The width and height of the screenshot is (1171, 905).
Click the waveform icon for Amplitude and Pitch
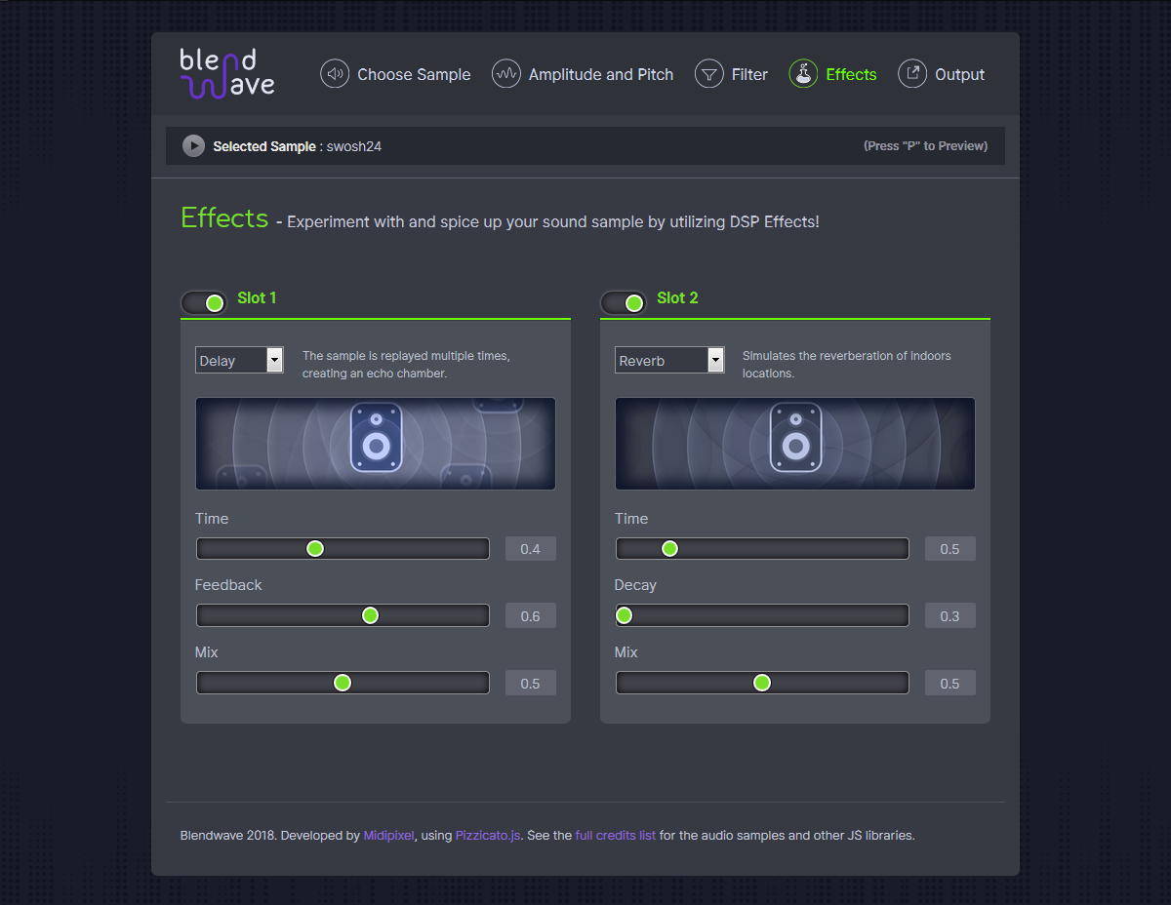(x=506, y=74)
